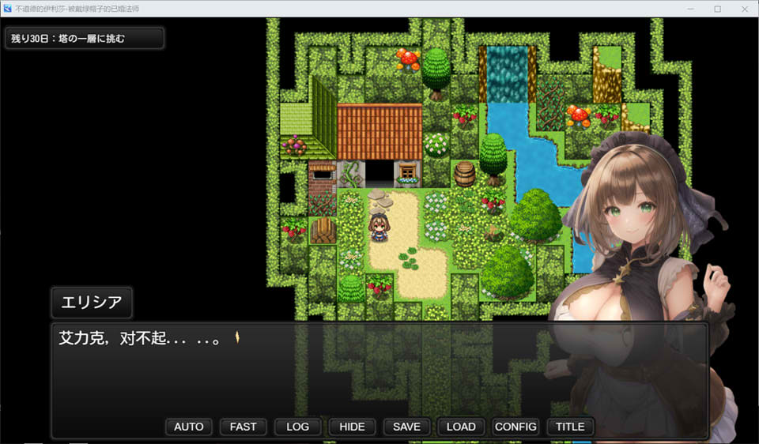Viewport: 759px width, 444px height.
Task: Open the dialogue LOG history
Action: (297, 427)
